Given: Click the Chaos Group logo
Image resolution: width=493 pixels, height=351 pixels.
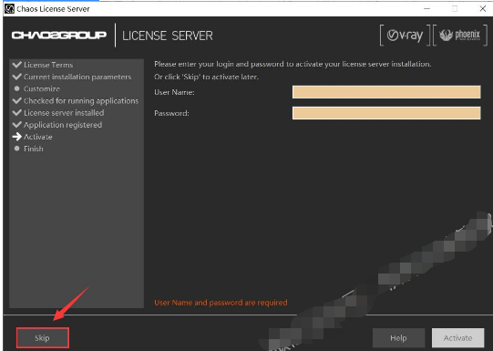Looking at the screenshot, I should pyautogui.click(x=59, y=35).
